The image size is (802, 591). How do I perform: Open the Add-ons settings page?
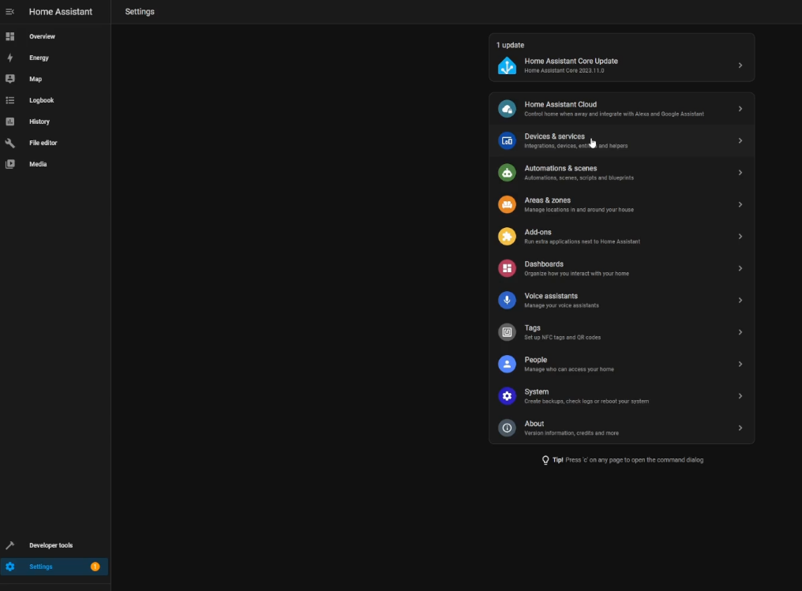pyautogui.click(x=621, y=236)
